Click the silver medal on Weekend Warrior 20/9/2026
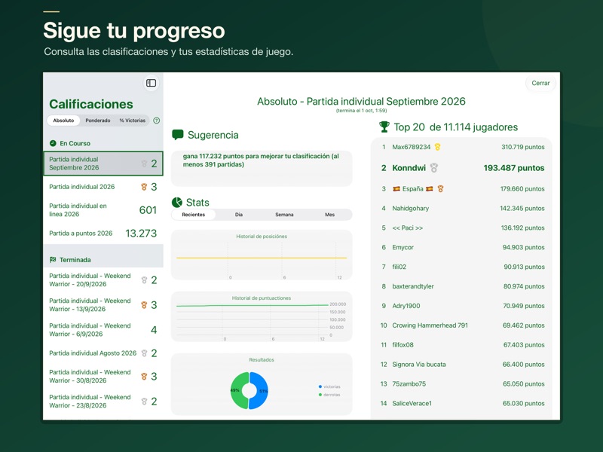This screenshot has height=452, width=603. click(x=144, y=280)
